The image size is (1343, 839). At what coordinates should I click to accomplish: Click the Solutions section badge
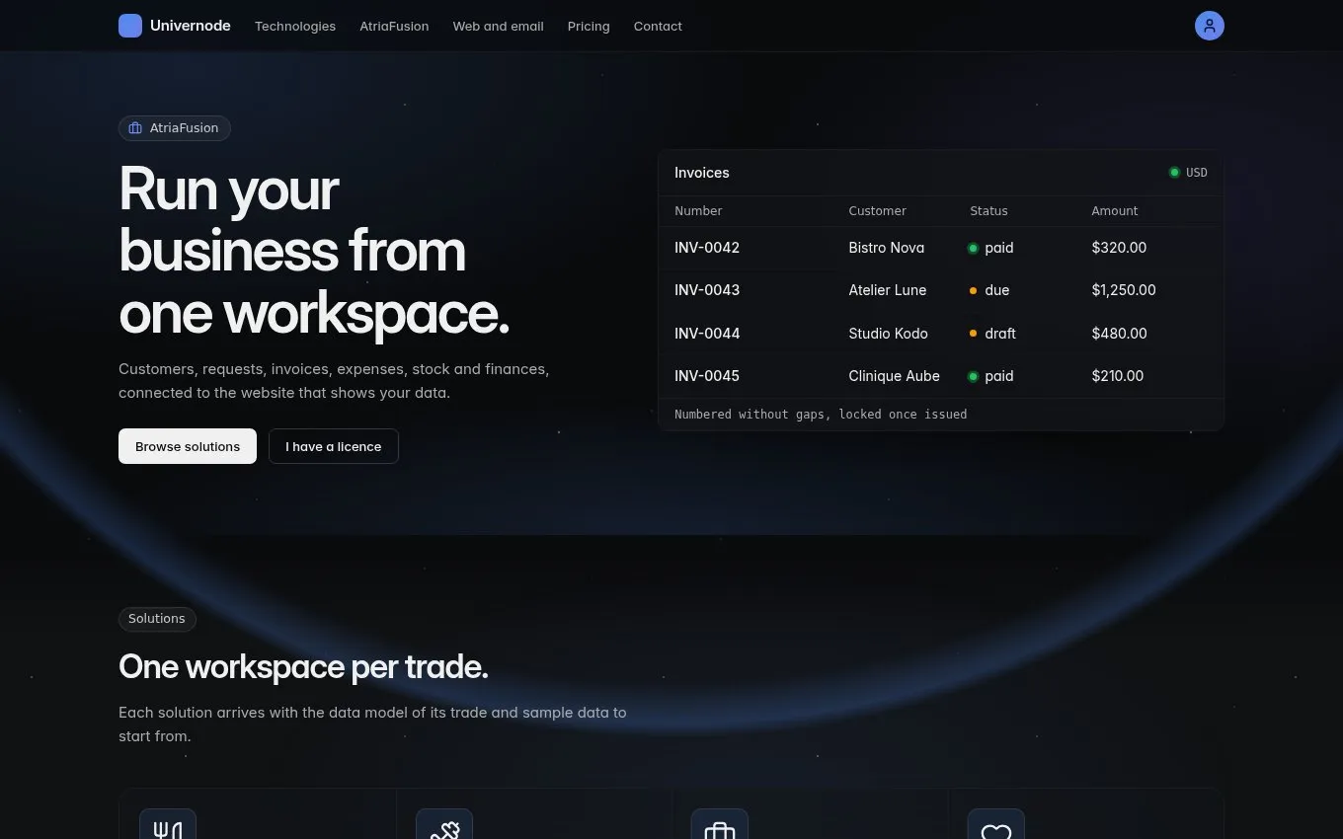point(157,619)
